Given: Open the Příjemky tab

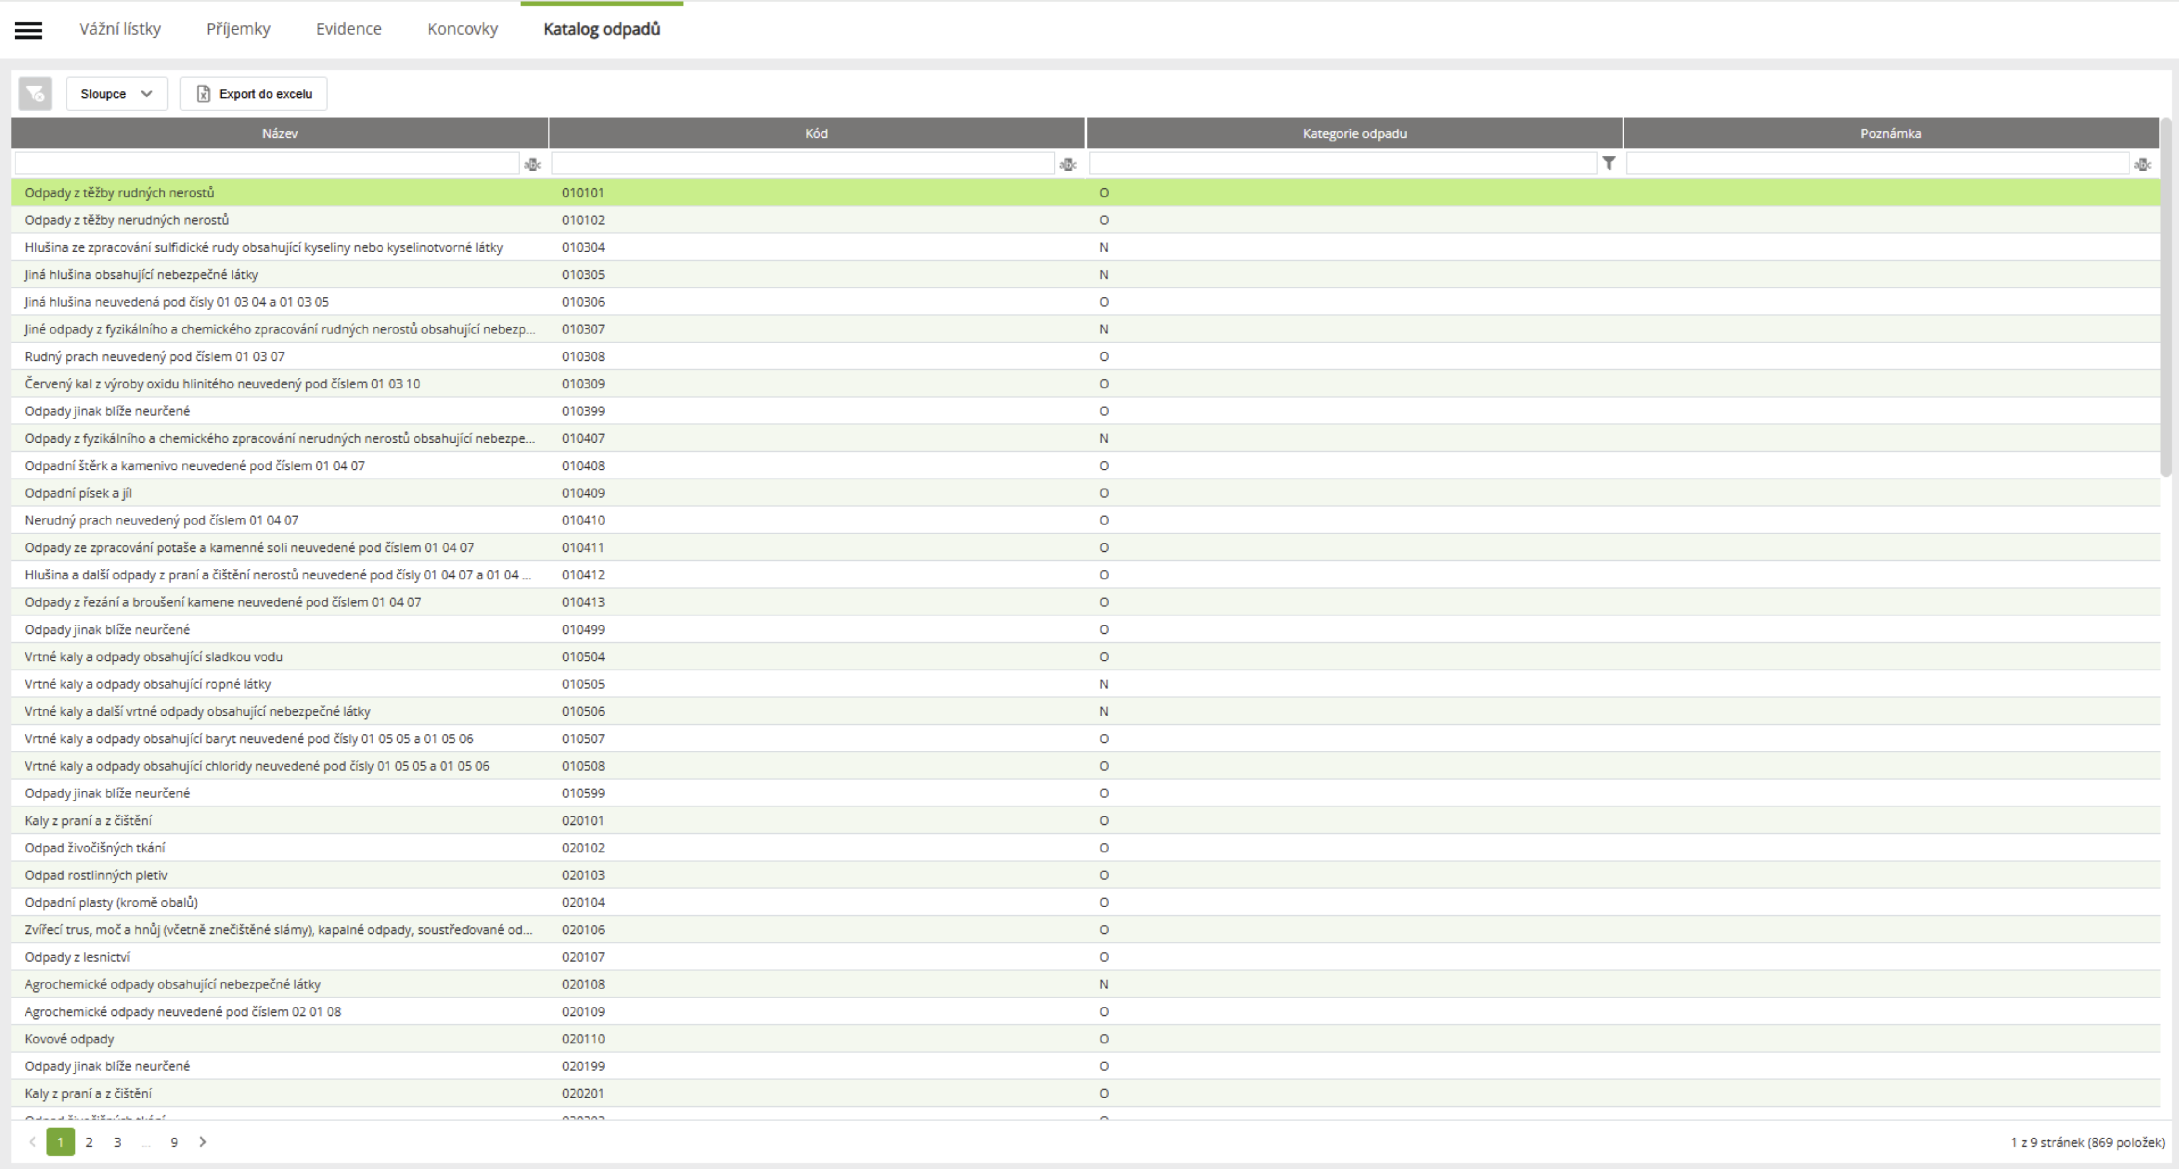Looking at the screenshot, I should pos(238,30).
